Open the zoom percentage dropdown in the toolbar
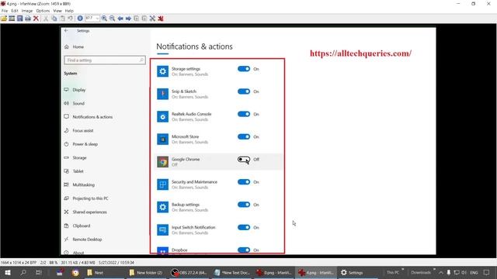Image resolution: width=497 pixels, height=279 pixels. [97, 19]
